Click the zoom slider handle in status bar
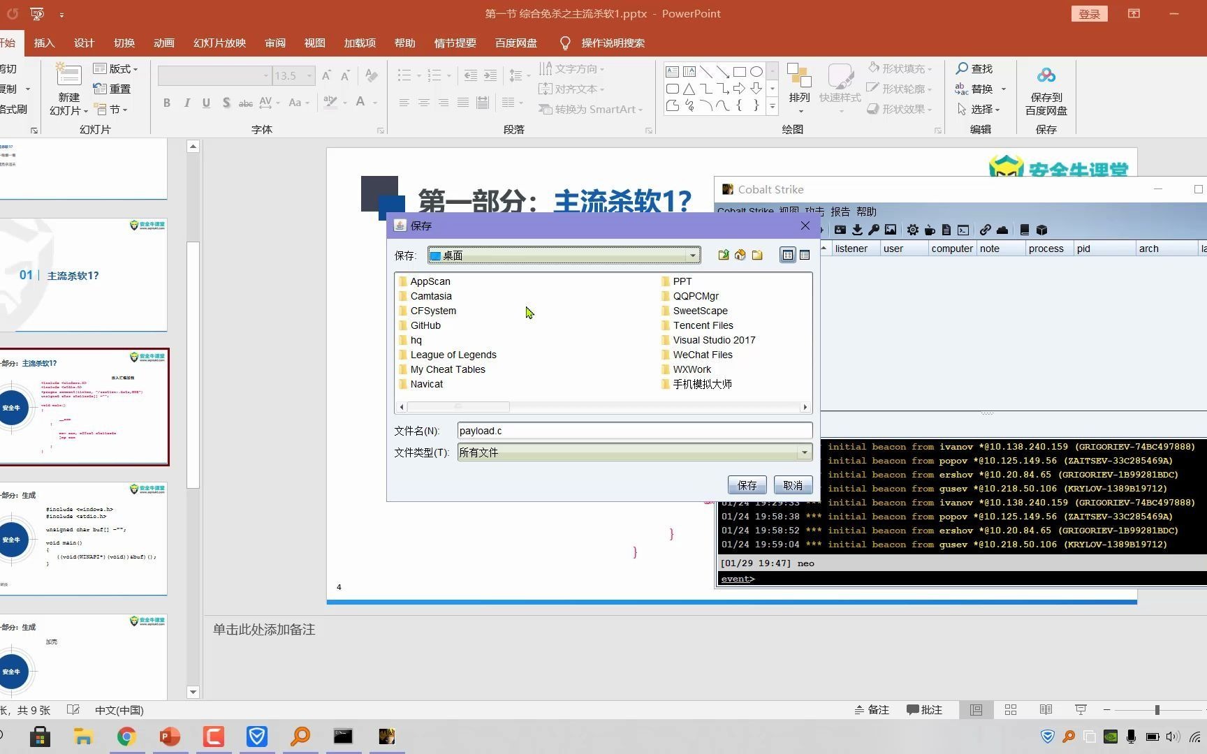 [x=1157, y=710]
